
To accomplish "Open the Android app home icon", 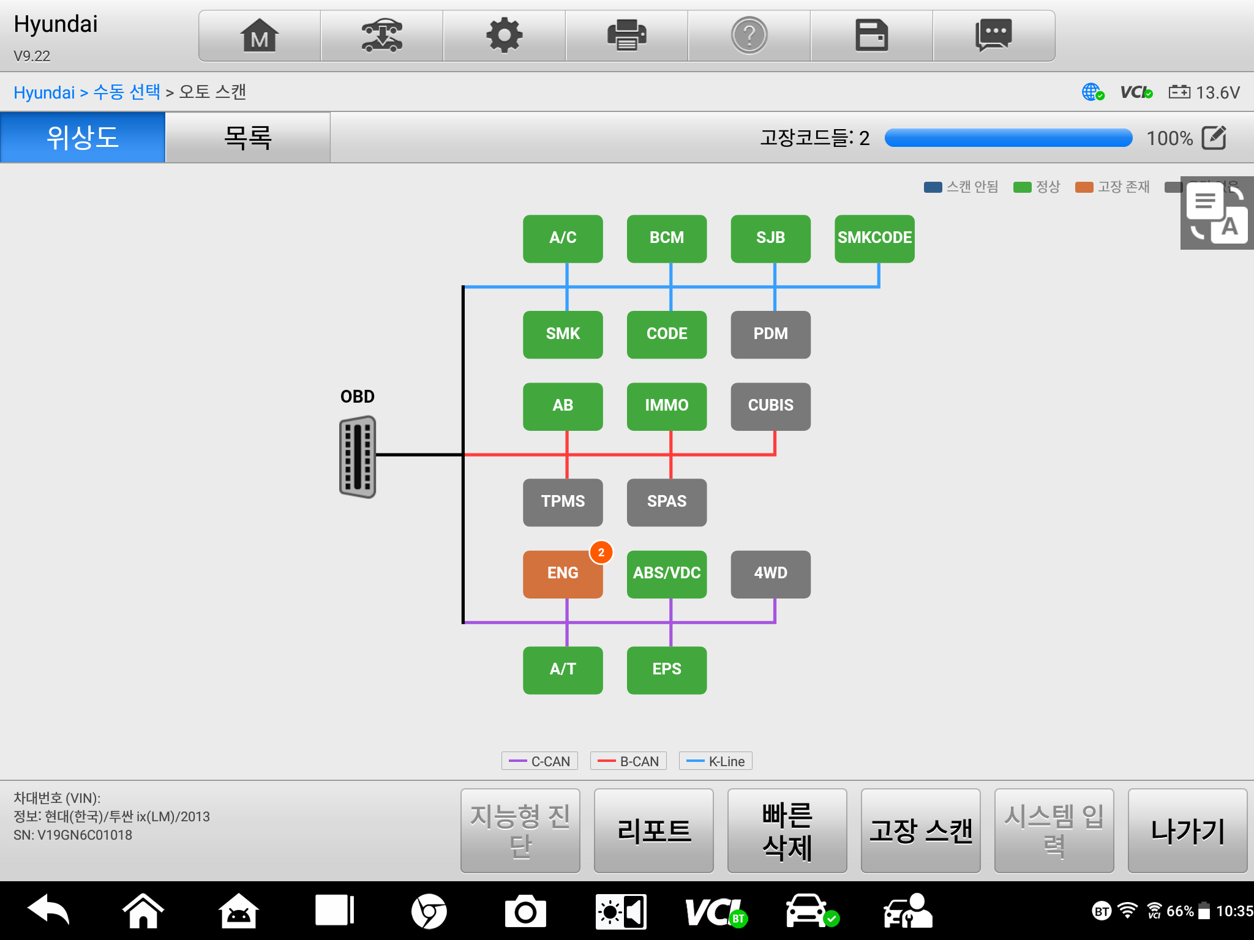I will (x=239, y=911).
